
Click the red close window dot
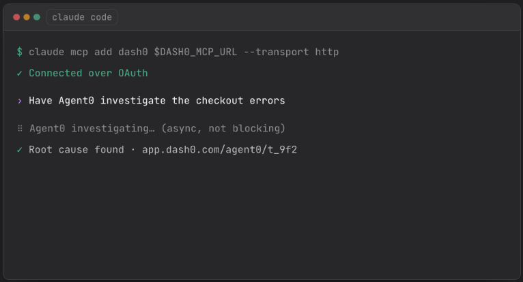16,17
